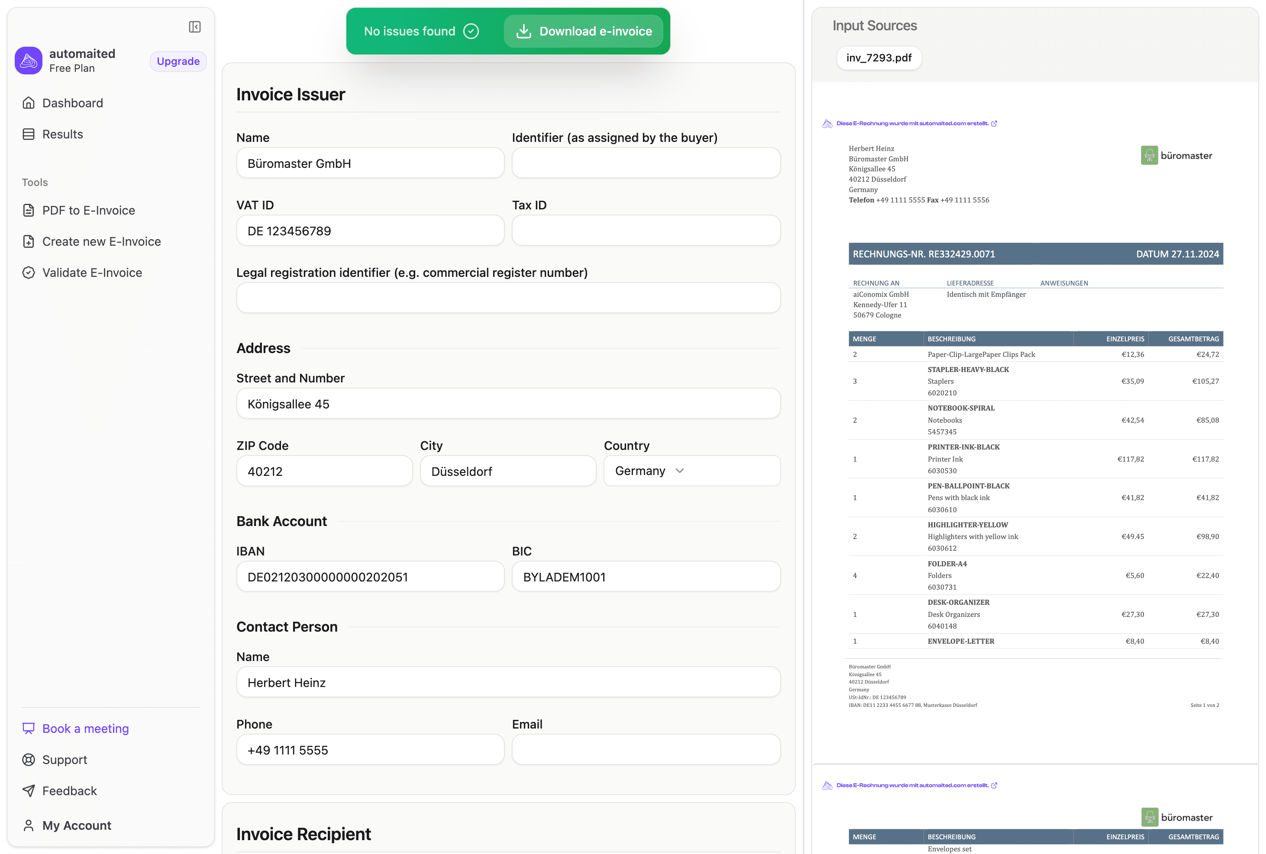Click the PDF to E-Invoice file icon
Image resolution: width=1266 pixels, height=854 pixels.
28,210
